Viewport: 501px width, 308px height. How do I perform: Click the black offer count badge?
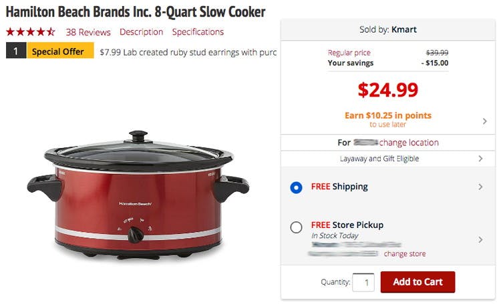tap(16, 51)
